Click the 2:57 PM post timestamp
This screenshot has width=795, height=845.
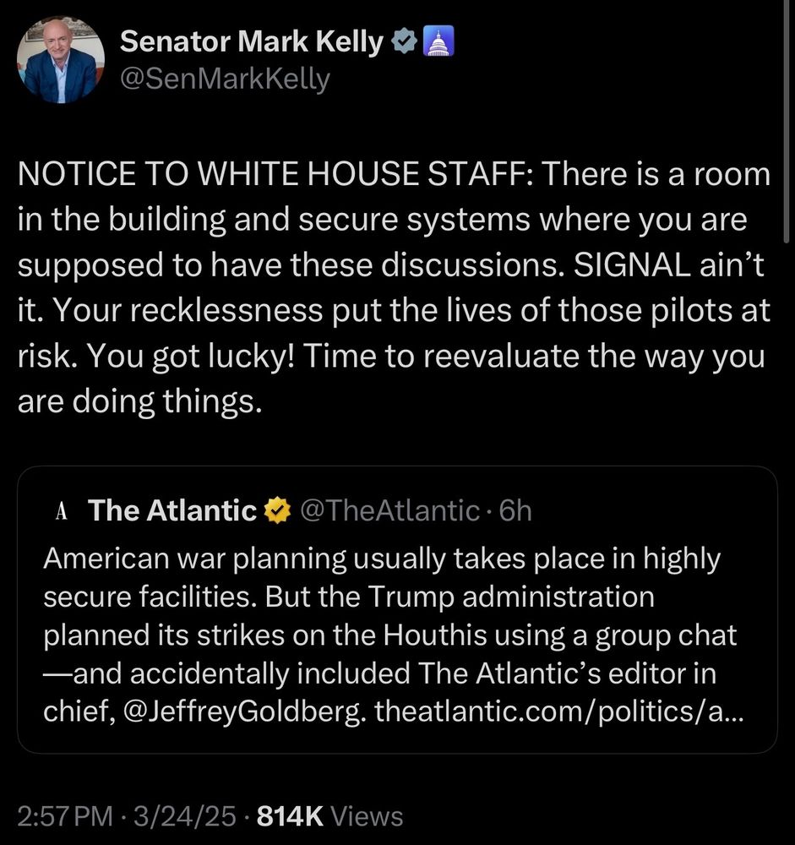[65, 816]
